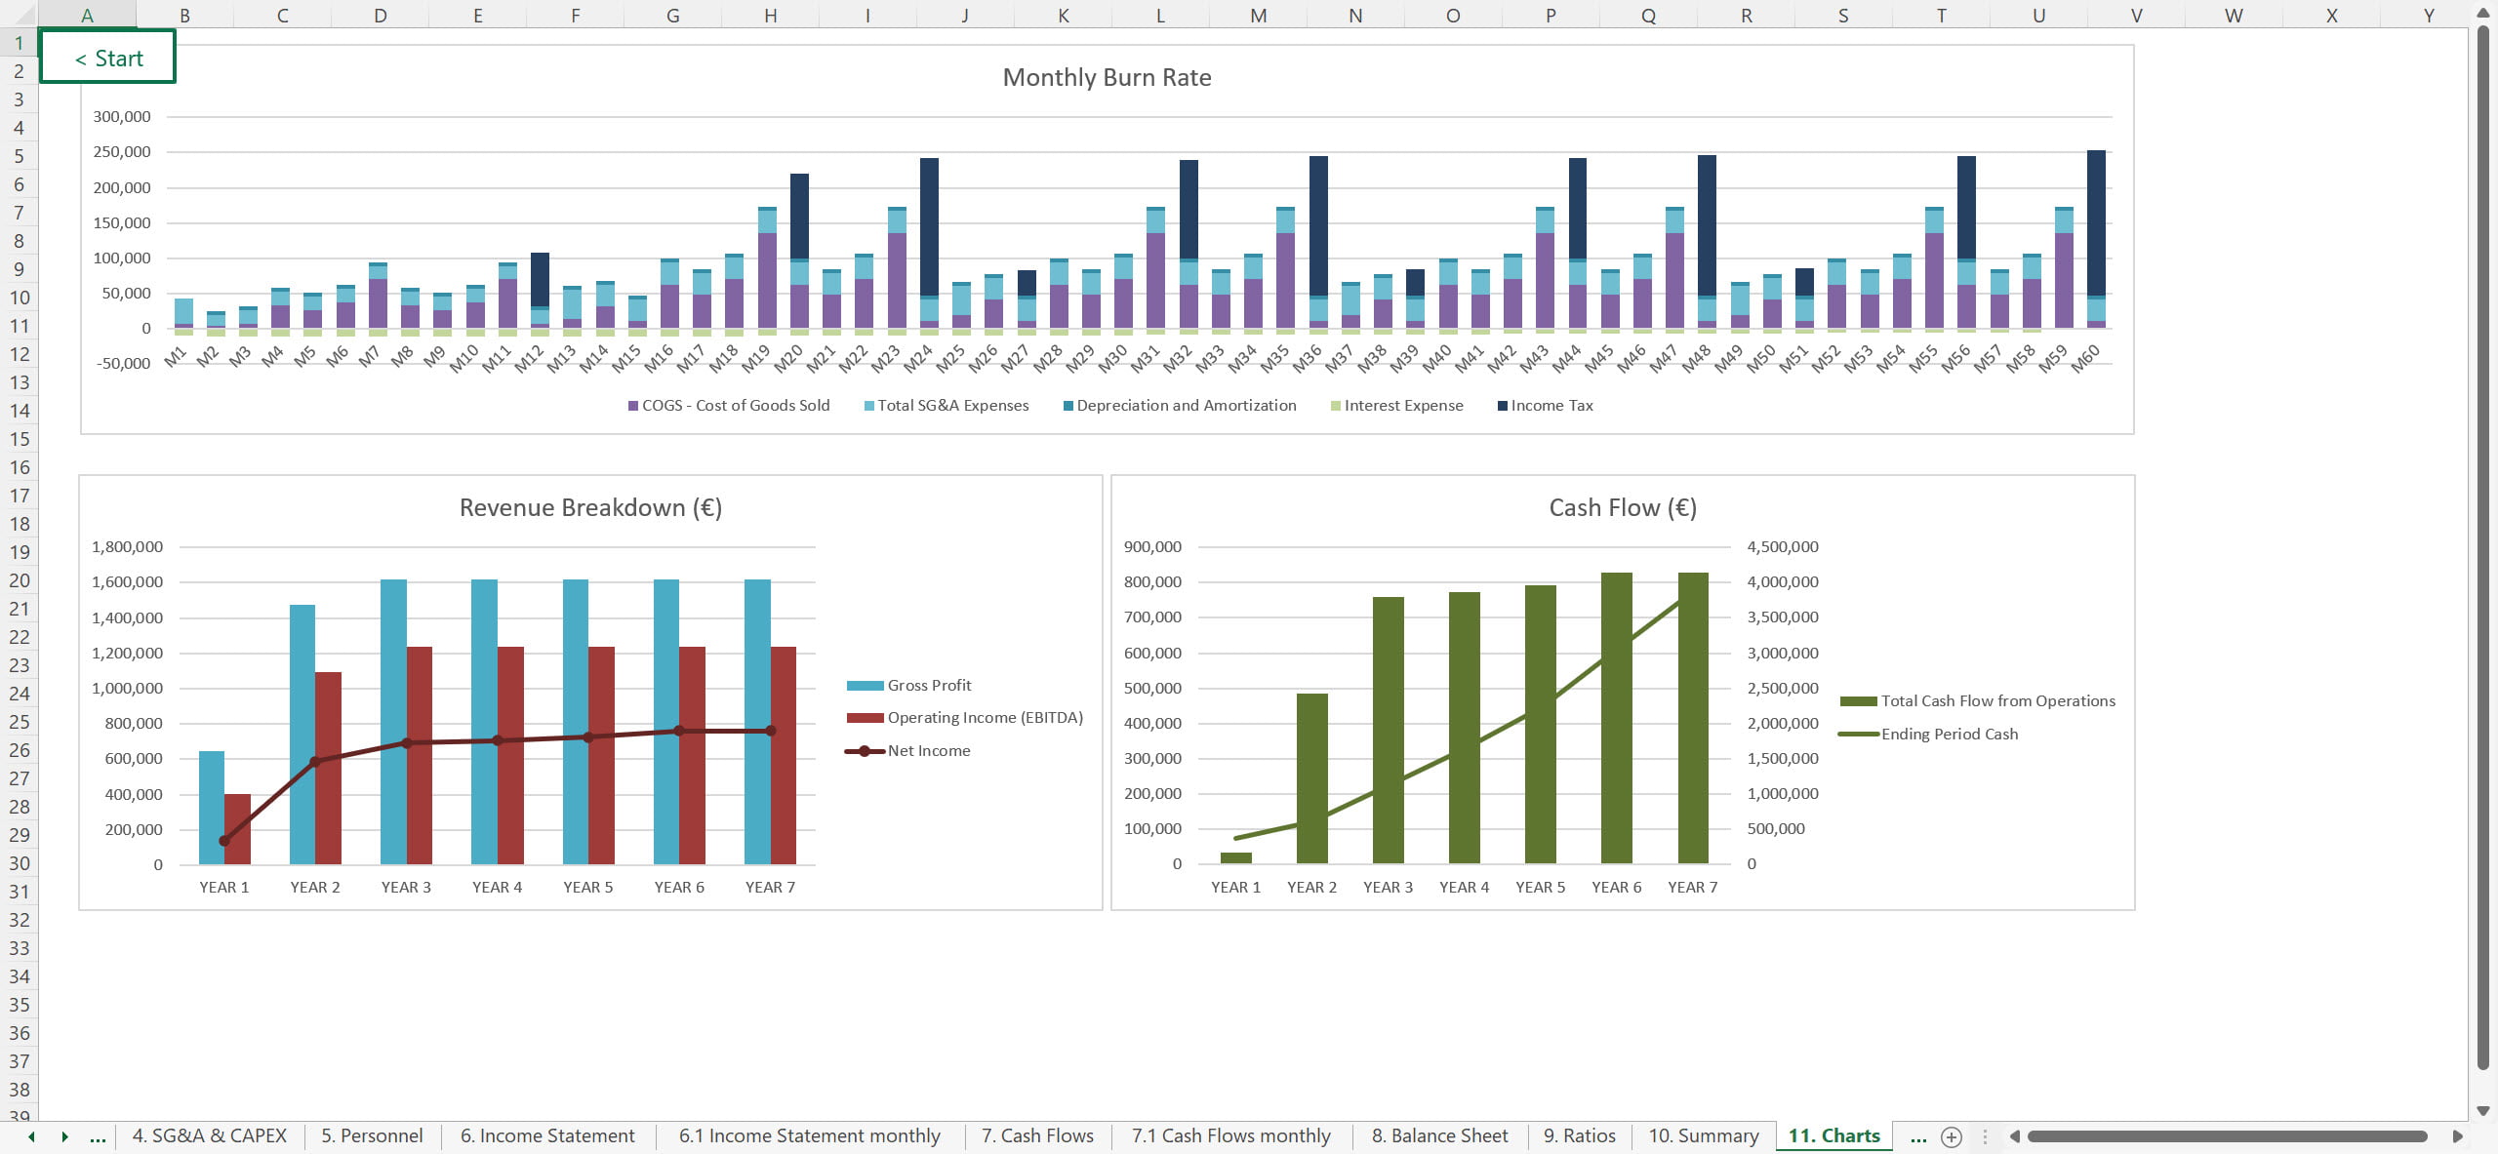This screenshot has height=1154, width=2498.
Task: Click vertical scrollbar down arrow
Action: [2483, 1110]
